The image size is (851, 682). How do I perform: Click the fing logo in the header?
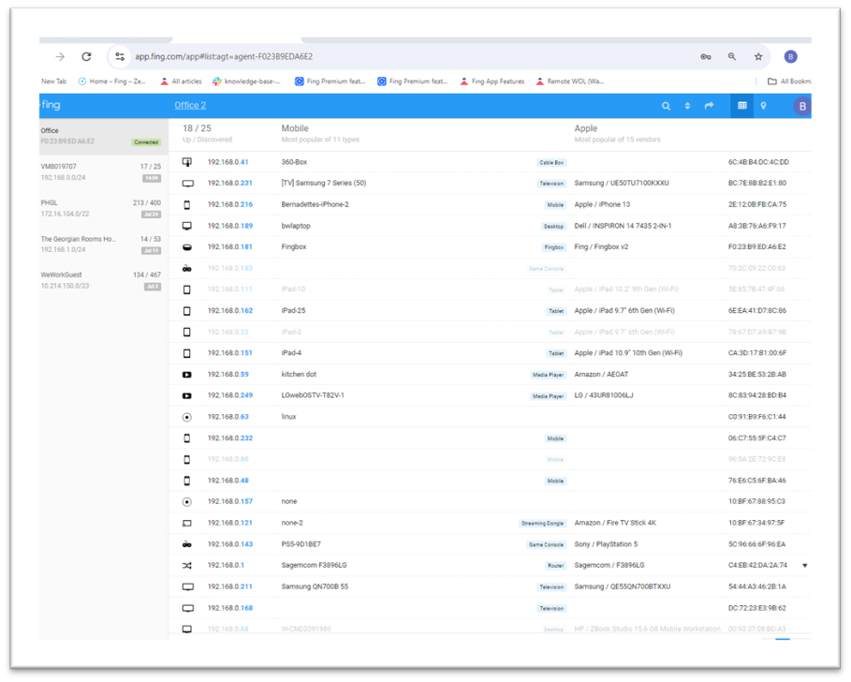click(x=50, y=106)
